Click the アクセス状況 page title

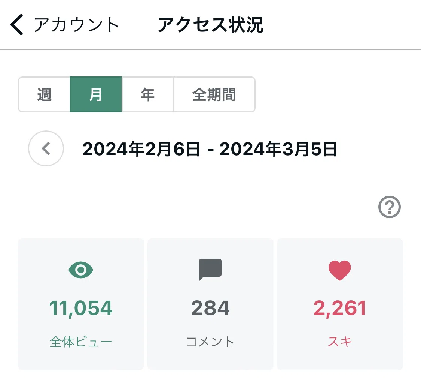(210, 25)
